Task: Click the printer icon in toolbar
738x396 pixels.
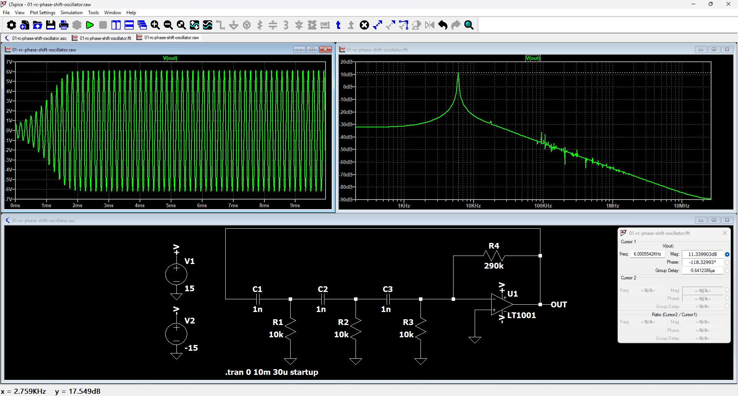Action: pos(64,25)
